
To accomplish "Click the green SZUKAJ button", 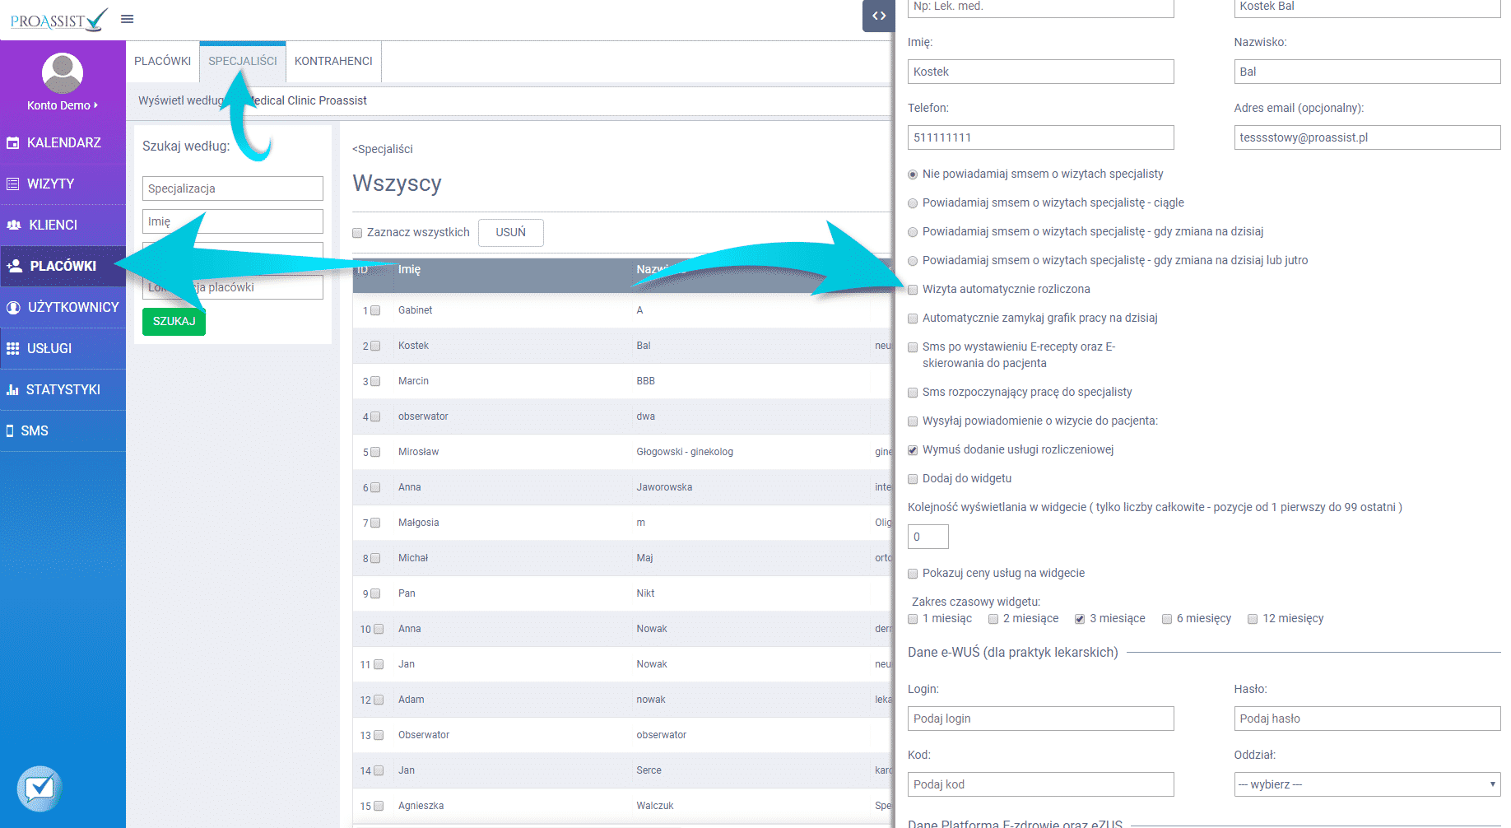I will click(174, 321).
